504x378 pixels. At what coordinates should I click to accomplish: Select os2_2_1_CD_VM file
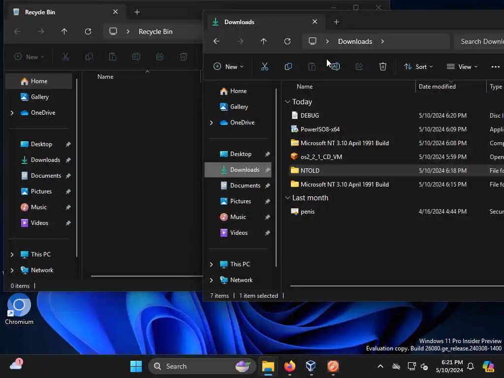pos(397,157)
